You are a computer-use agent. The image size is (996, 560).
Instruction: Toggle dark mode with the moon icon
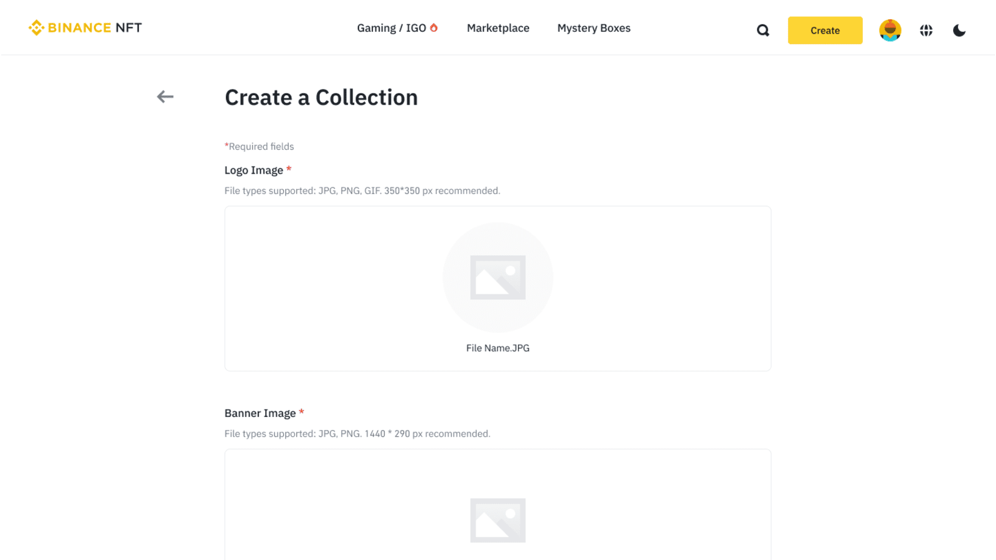click(x=959, y=30)
